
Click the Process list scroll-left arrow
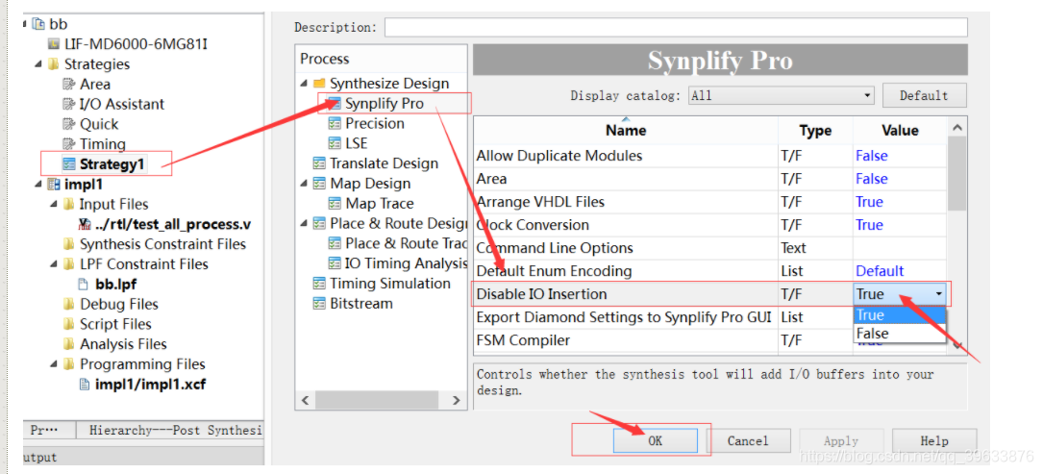coord(306,401)
